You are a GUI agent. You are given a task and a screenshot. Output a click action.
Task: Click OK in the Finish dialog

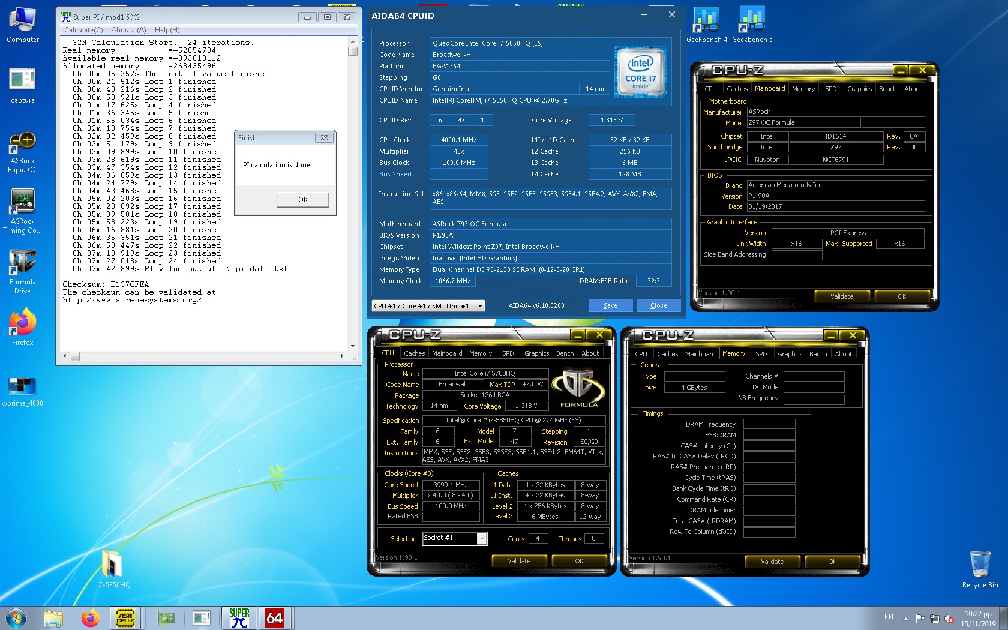click(x=303, y=200)
